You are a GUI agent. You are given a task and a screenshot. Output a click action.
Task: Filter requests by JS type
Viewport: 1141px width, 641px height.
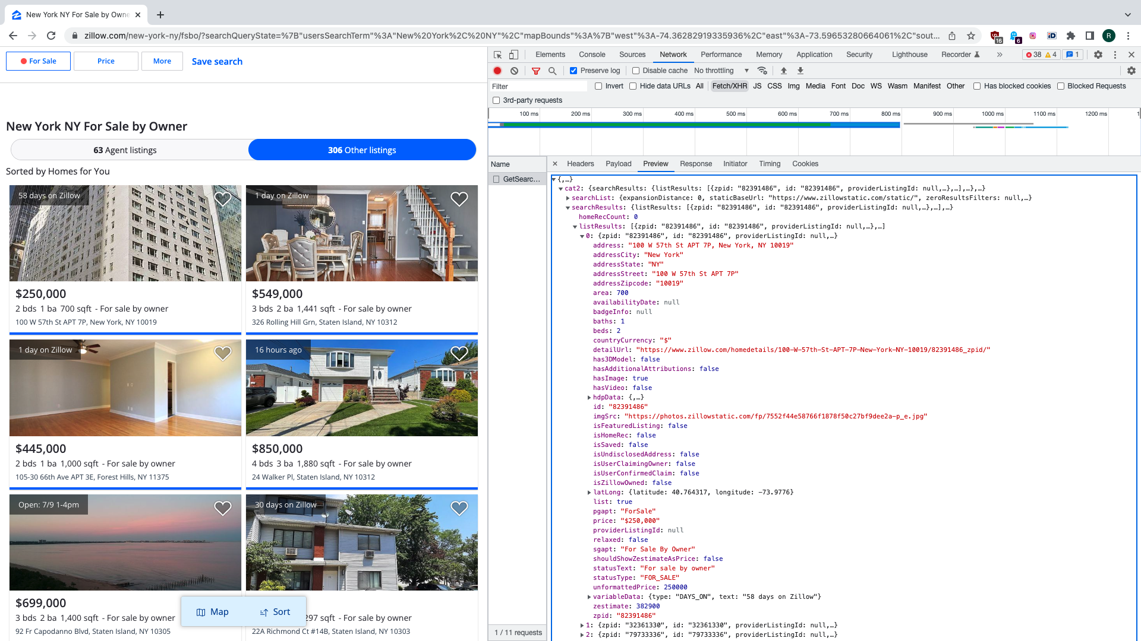click(757, 86)
